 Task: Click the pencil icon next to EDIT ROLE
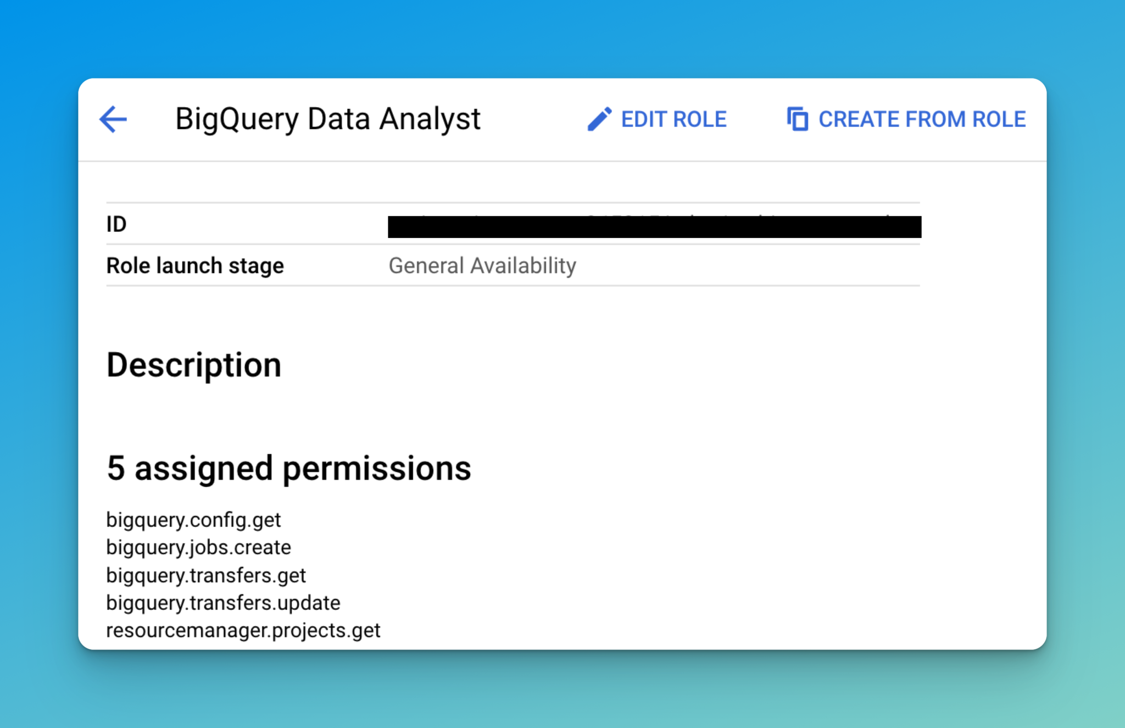pyautogui.click(x=600, y=119)
